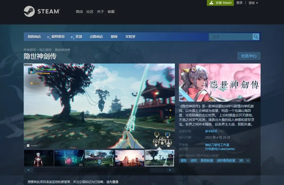Screen dimensions: 284x185
Task: Open the 多半好评 reviews link
Action: point(211,131)
